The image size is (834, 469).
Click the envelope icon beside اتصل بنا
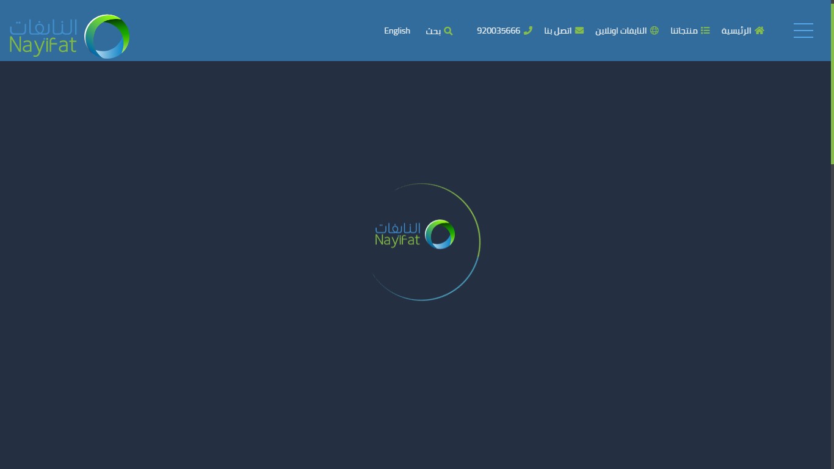(579, 31)
